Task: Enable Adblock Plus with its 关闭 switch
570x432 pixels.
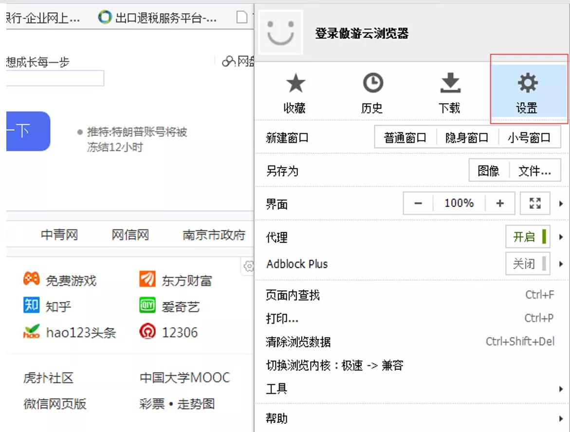Action: [x=527, y=263]
